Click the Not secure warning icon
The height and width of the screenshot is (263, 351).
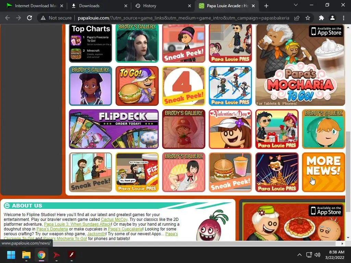43,18
